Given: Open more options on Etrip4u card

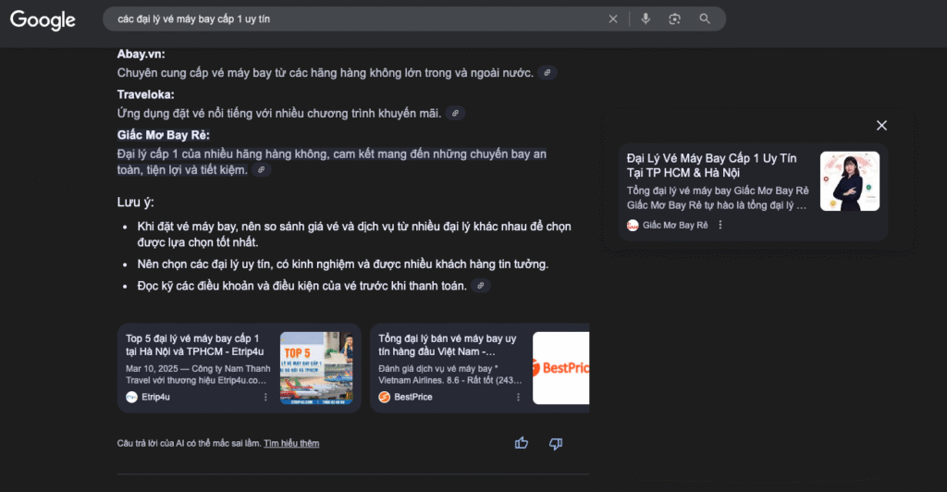Looking at the screenshot, I should 265,398.
